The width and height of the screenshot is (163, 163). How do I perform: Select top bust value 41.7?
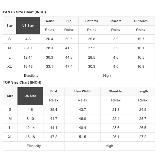coord(54,119)
